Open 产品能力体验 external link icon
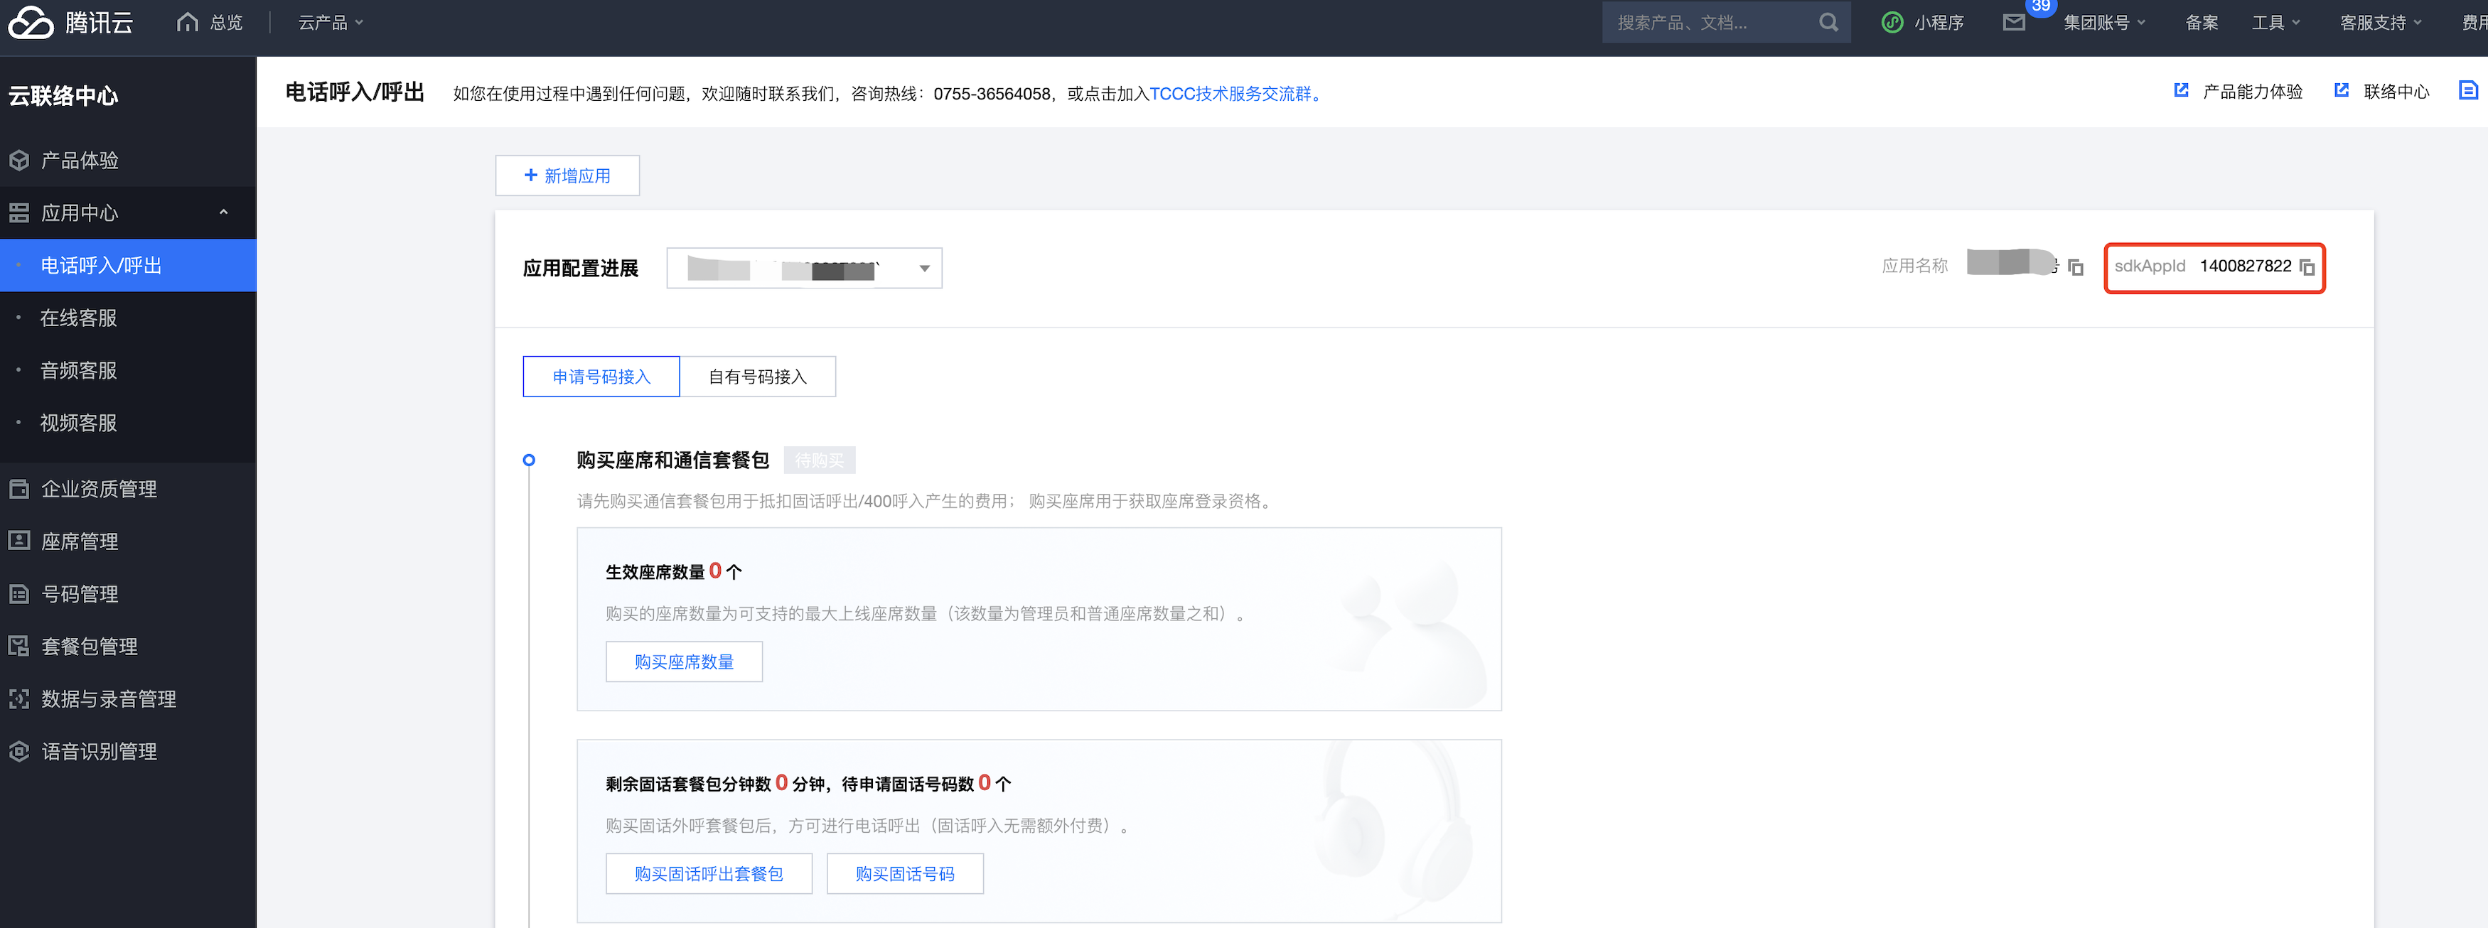The image size is (2488, 928). click(x=2181, y=91)
